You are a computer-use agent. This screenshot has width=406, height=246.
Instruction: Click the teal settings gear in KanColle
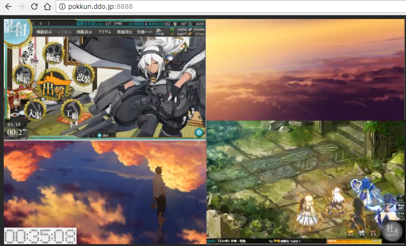pyautogui.click(x=199, y=132)
